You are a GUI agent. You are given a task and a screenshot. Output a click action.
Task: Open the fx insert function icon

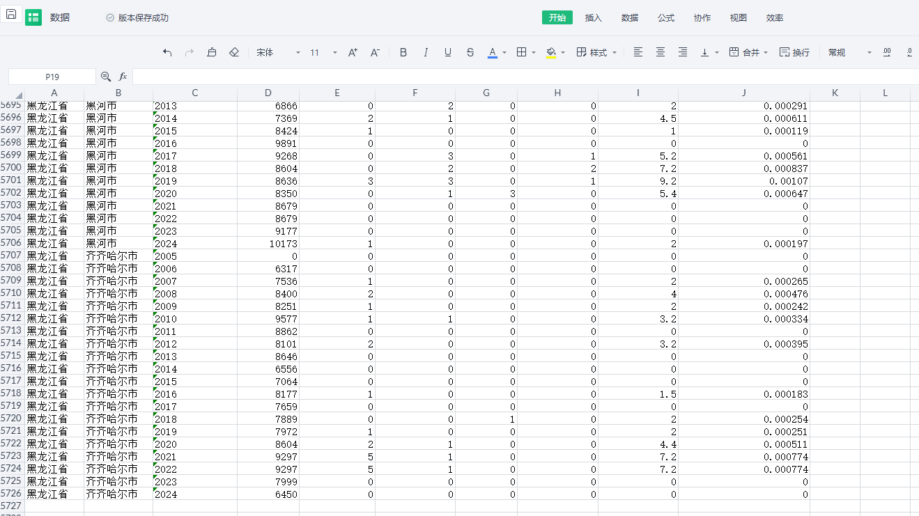pyautogui.click(x=123, y=77)
